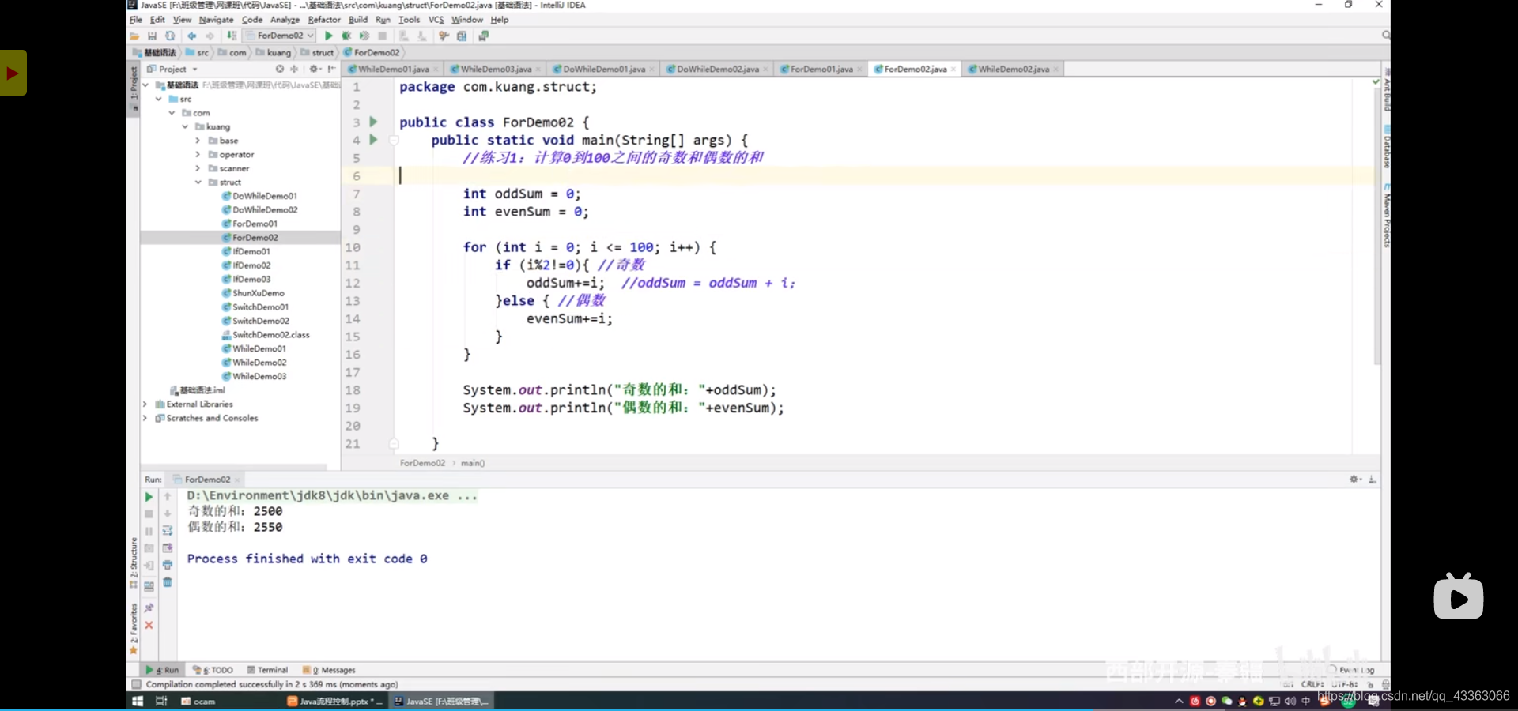Click the Project panel horizontal scrollbar
The image size is (1518, 711).
[234, 467]
